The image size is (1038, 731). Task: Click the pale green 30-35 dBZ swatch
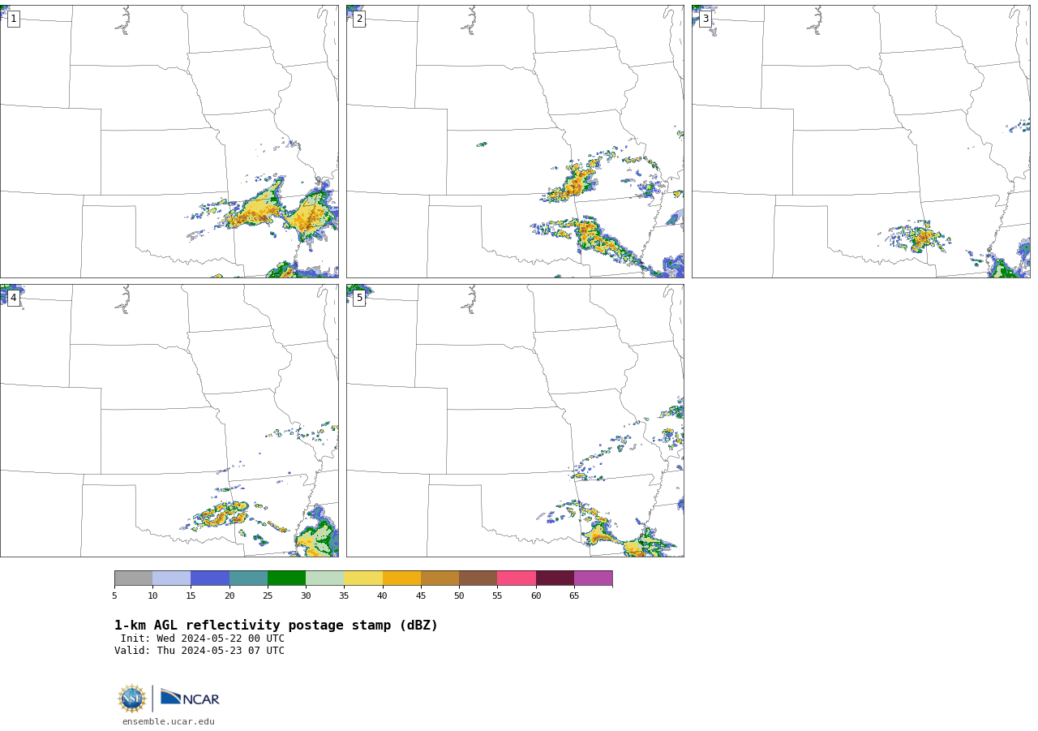click(324, 578)
